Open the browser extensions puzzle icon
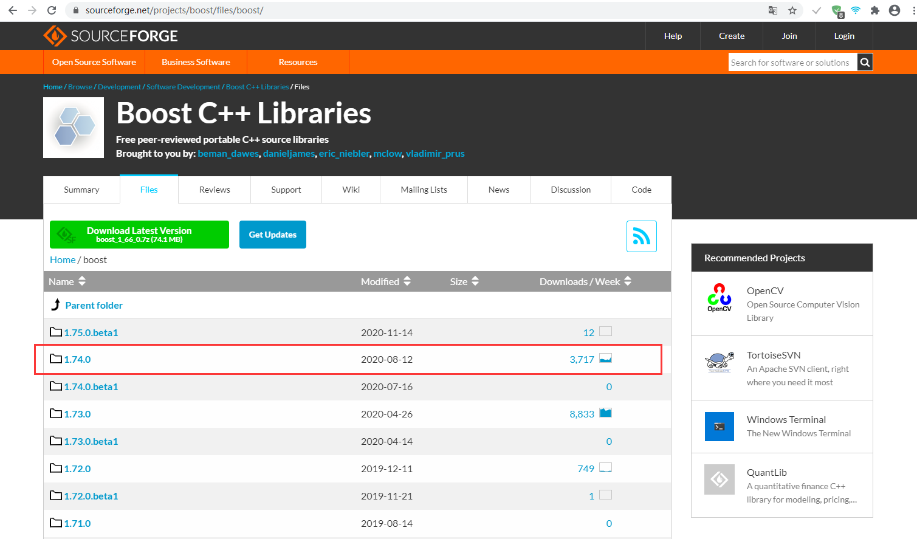 coord(874,10)
